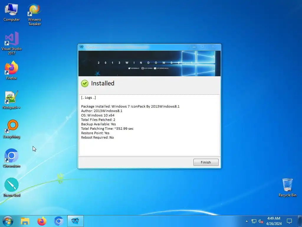Click the green Installed checkmark icon
The height and width of the screenshot is (227, 302).
coord(85,84)
